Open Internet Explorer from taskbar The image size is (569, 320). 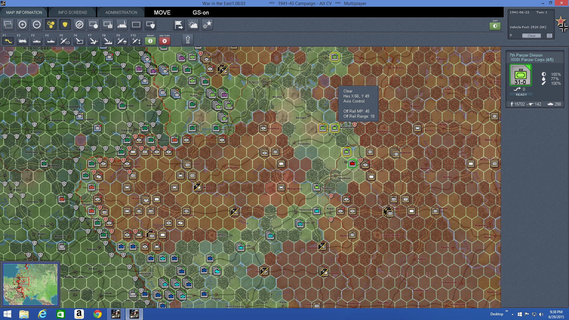[x=42, y=314]
